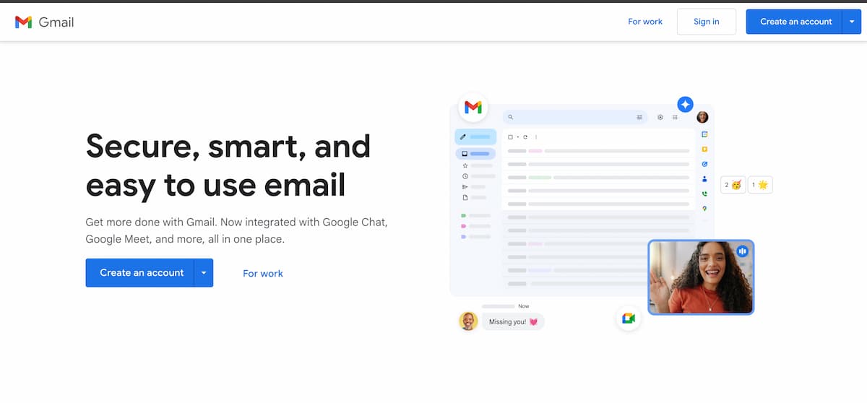Screen dimensions: 867x403
Task: Click the audio indicator on video thumbnail
Action: [742, 251]
